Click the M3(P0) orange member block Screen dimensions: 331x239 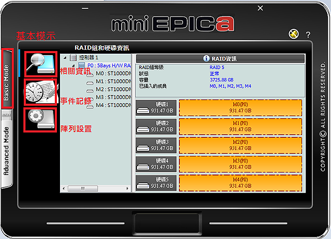(x=240, y=164)
